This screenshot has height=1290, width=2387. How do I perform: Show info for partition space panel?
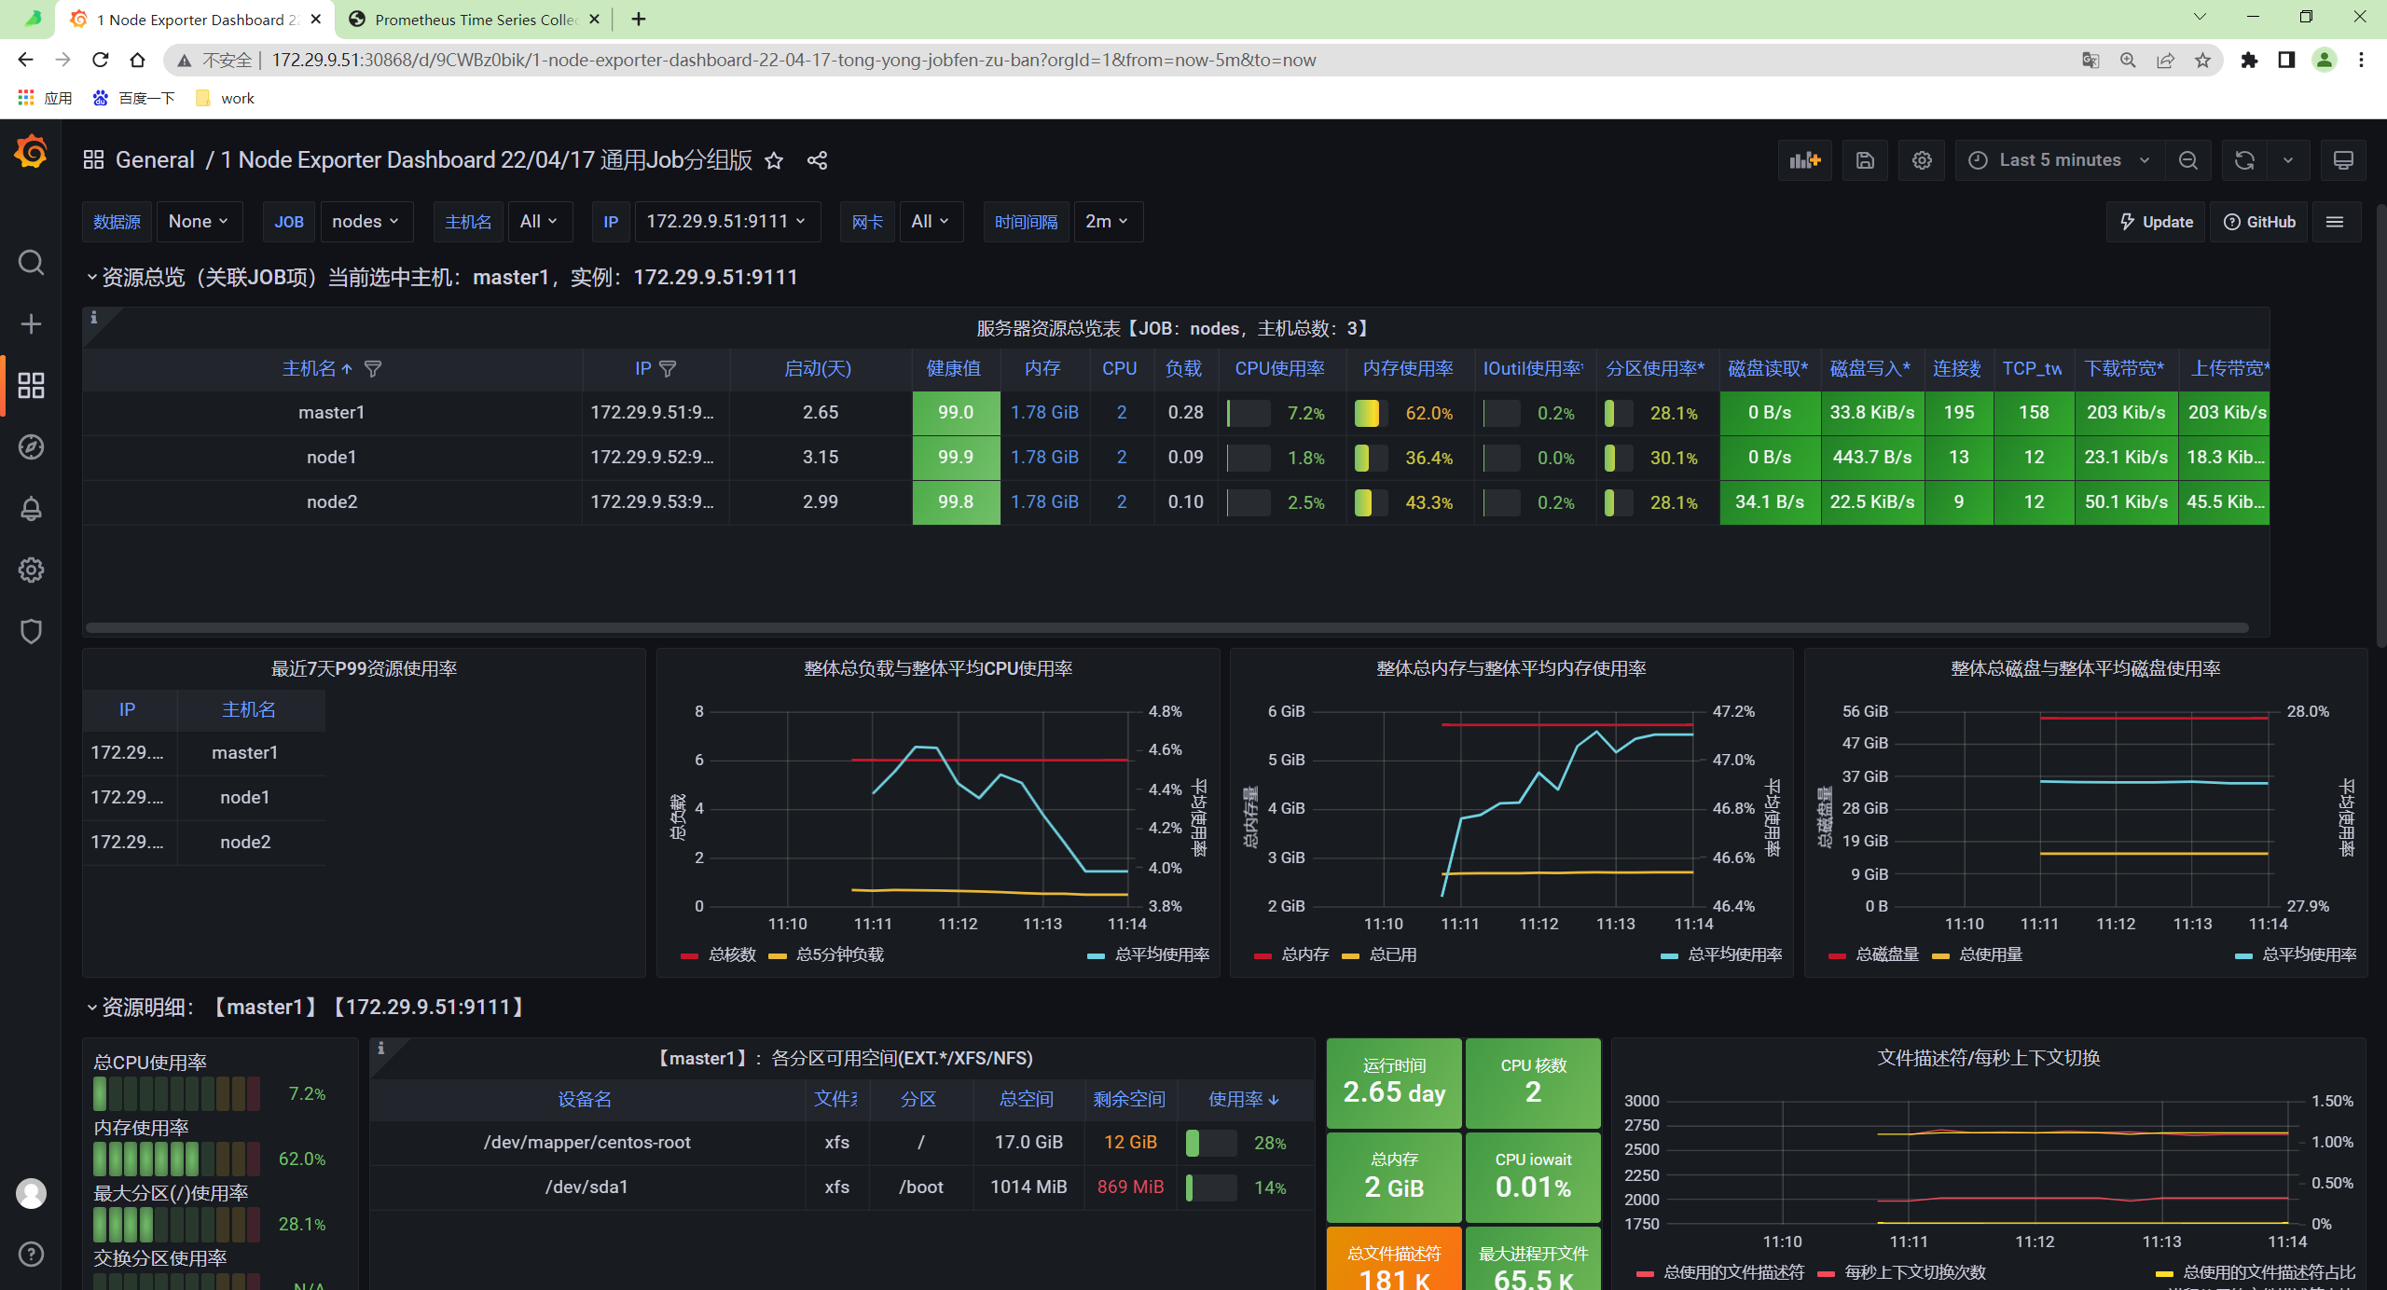(380, 1049)
